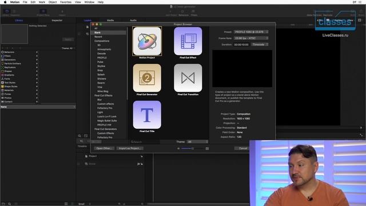Image resolution: width=366 pixels, height=206 pixels.
Task: Click the large-thumbnail icon beside size slider
Action: tap(207, 149)
